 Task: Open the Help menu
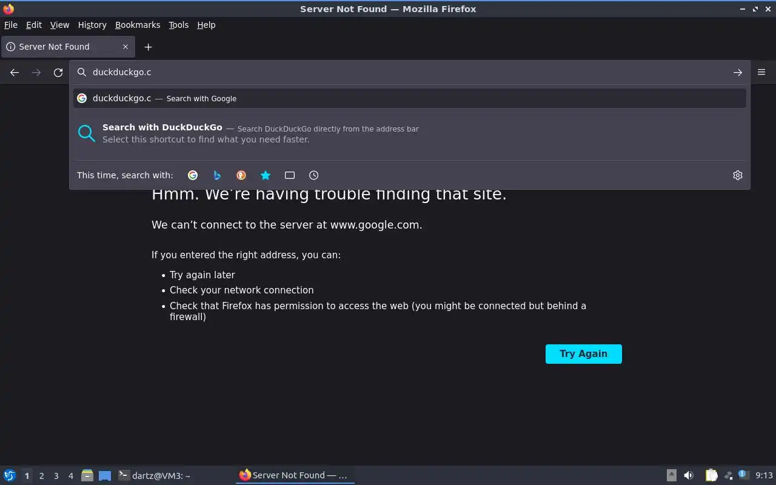[x=206, y=25]
